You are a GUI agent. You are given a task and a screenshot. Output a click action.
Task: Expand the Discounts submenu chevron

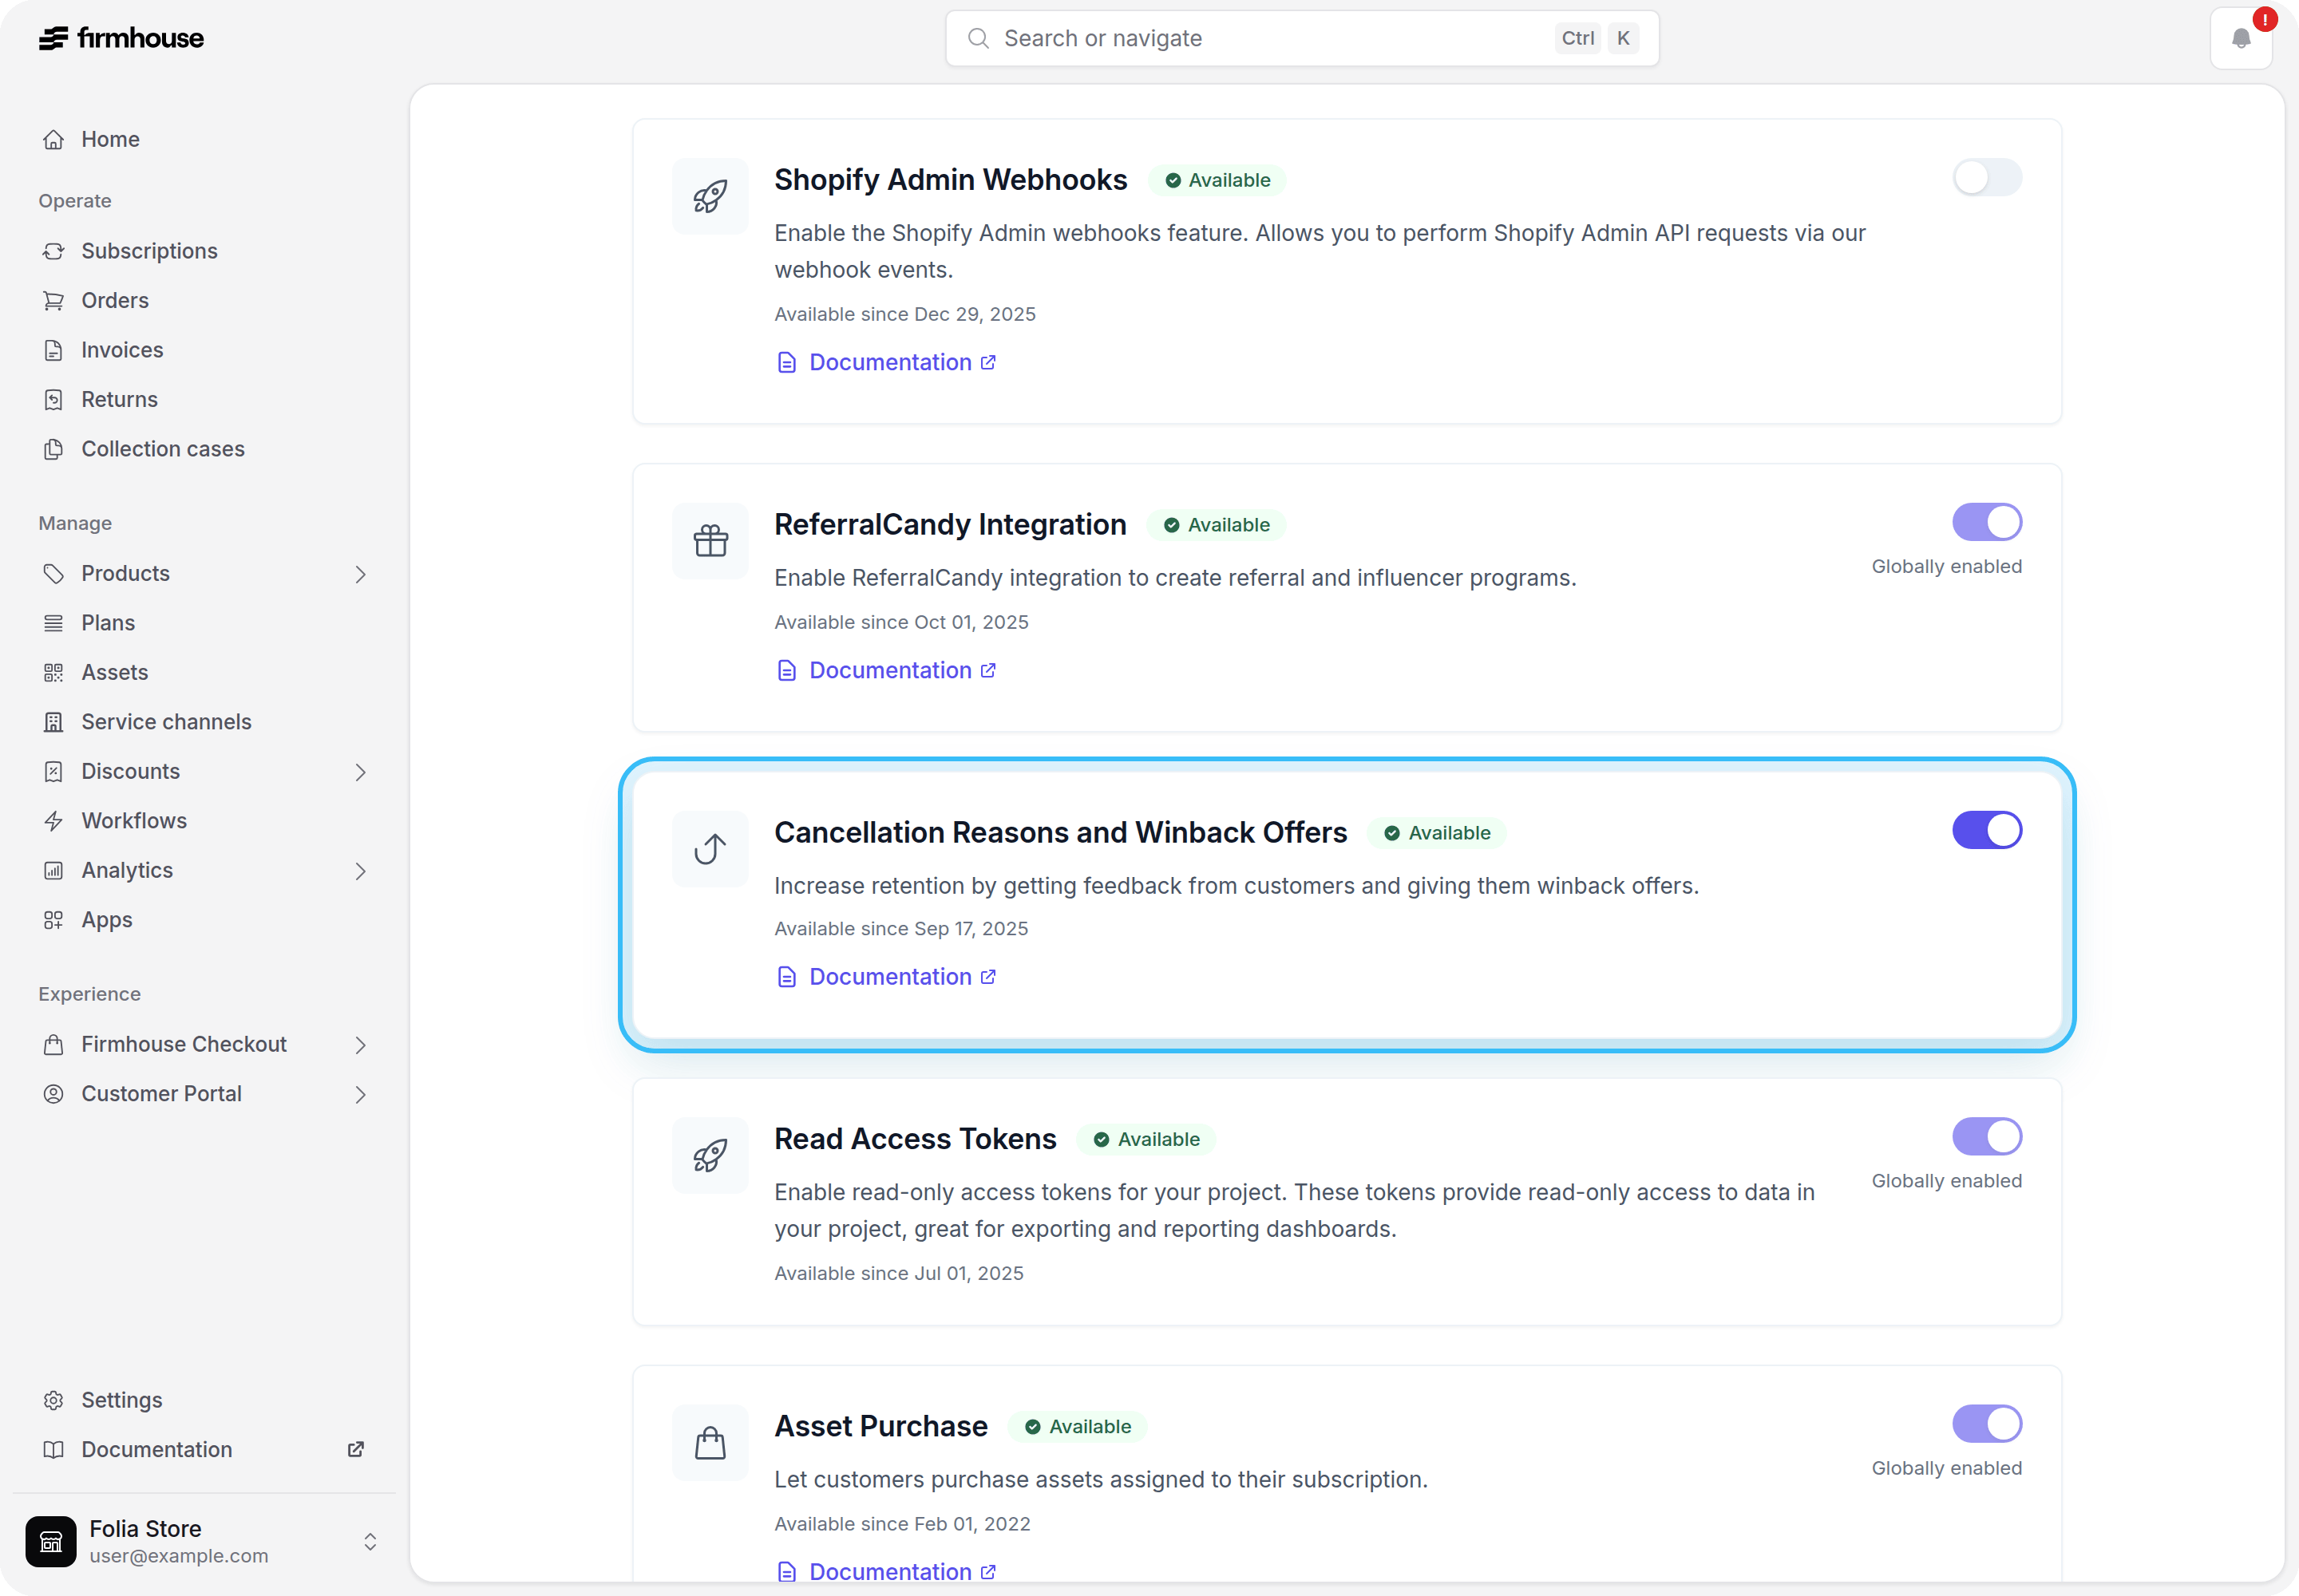(x=360, y=772)
